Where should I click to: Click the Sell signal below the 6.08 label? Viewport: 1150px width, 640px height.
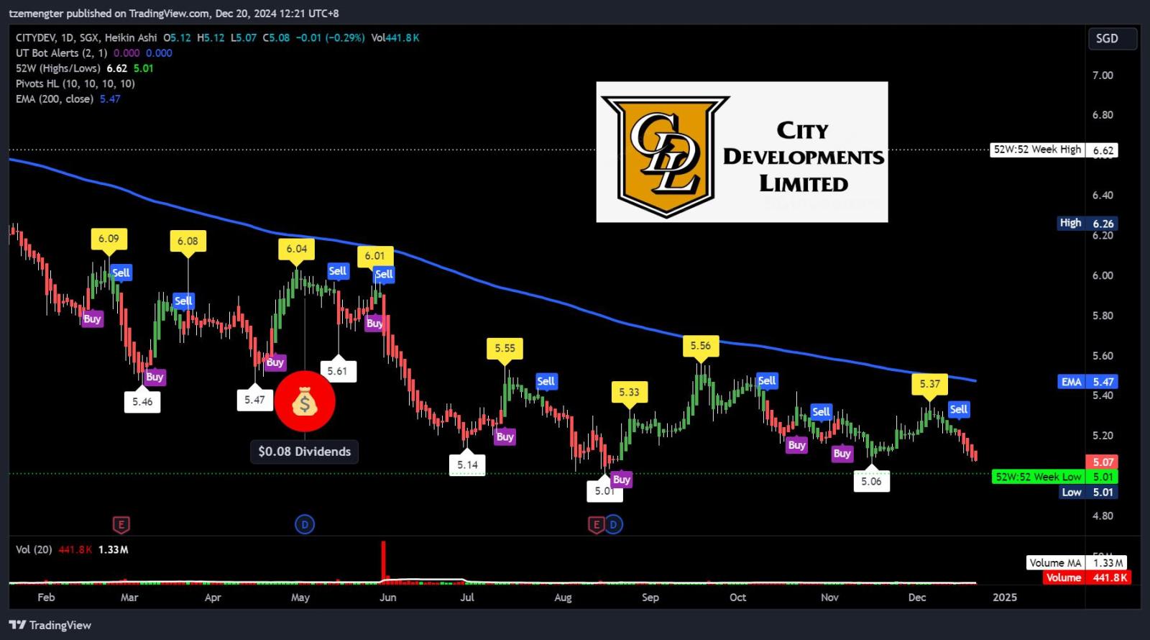point(183,301)
